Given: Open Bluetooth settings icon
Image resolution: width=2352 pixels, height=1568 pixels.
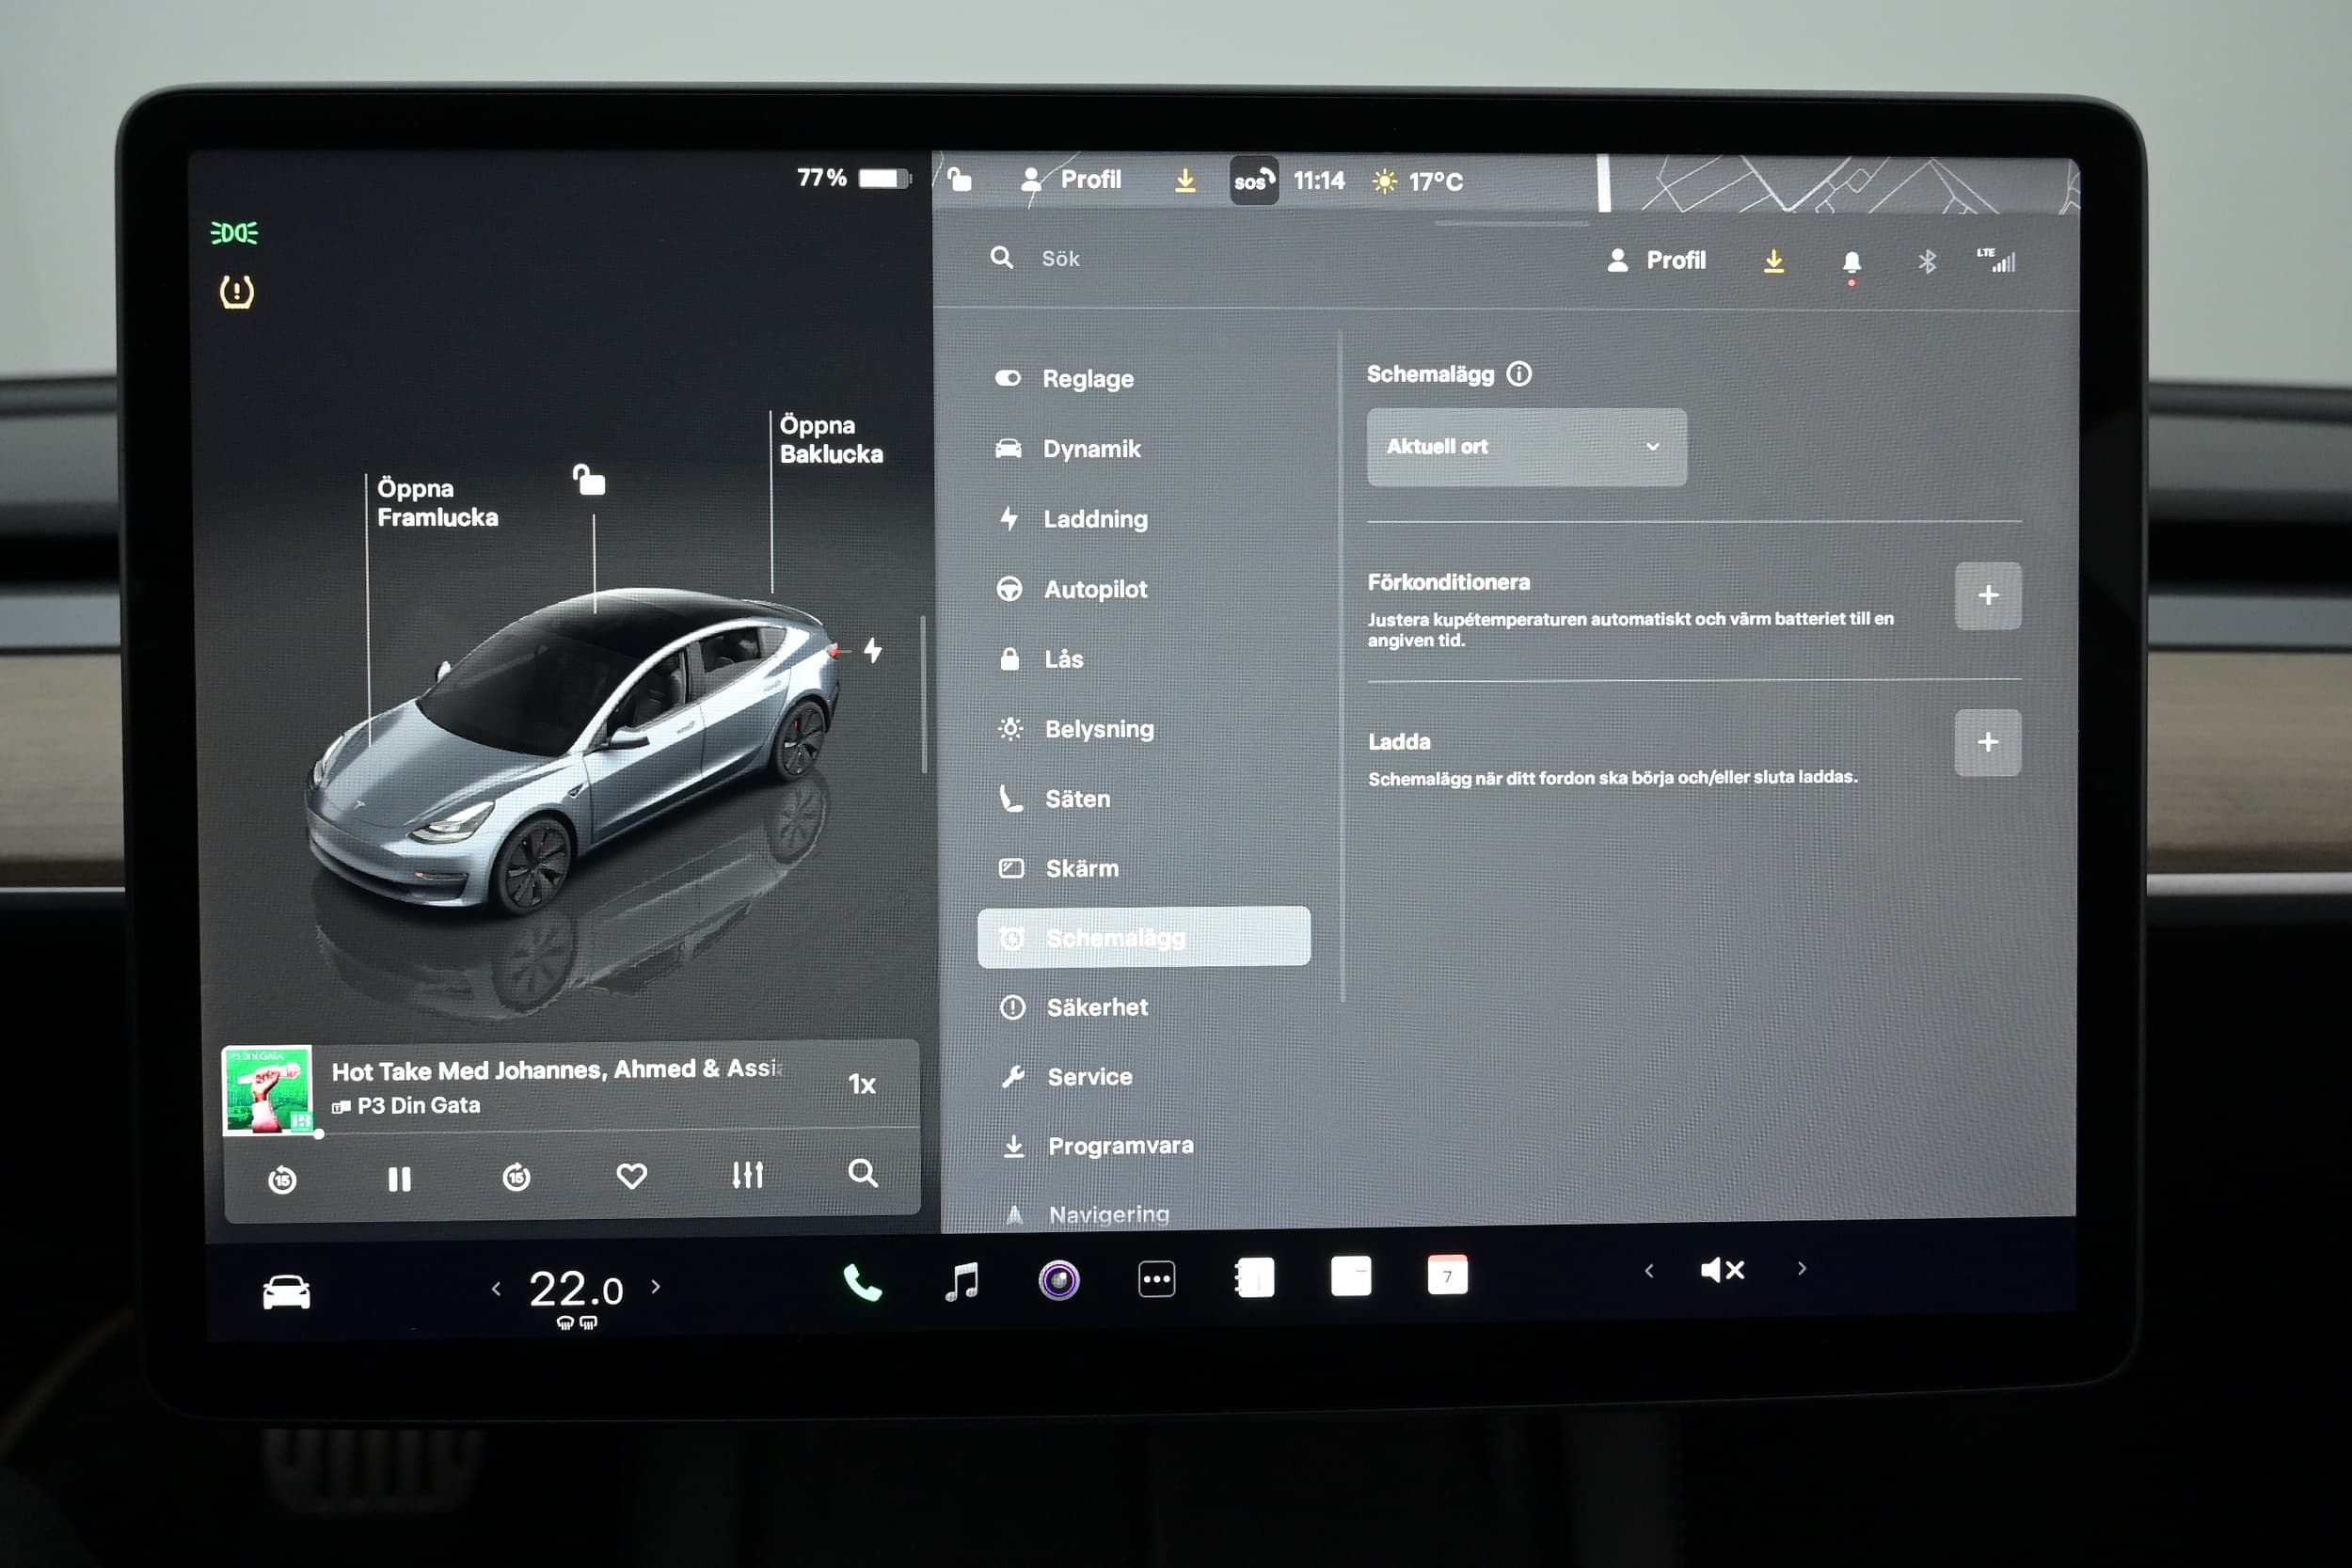Looking at the screenshot, I should 1926,262.
